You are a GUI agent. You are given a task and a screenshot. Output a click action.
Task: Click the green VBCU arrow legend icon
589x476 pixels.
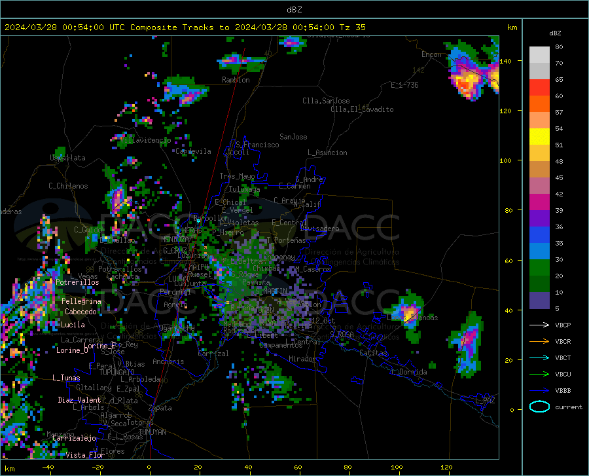[539, 375]
